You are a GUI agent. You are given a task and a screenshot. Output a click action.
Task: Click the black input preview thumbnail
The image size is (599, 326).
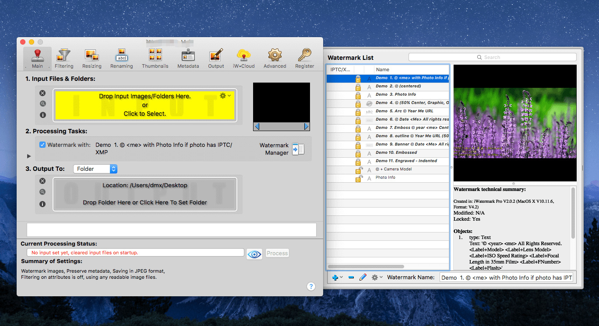(x=282, y=102)
